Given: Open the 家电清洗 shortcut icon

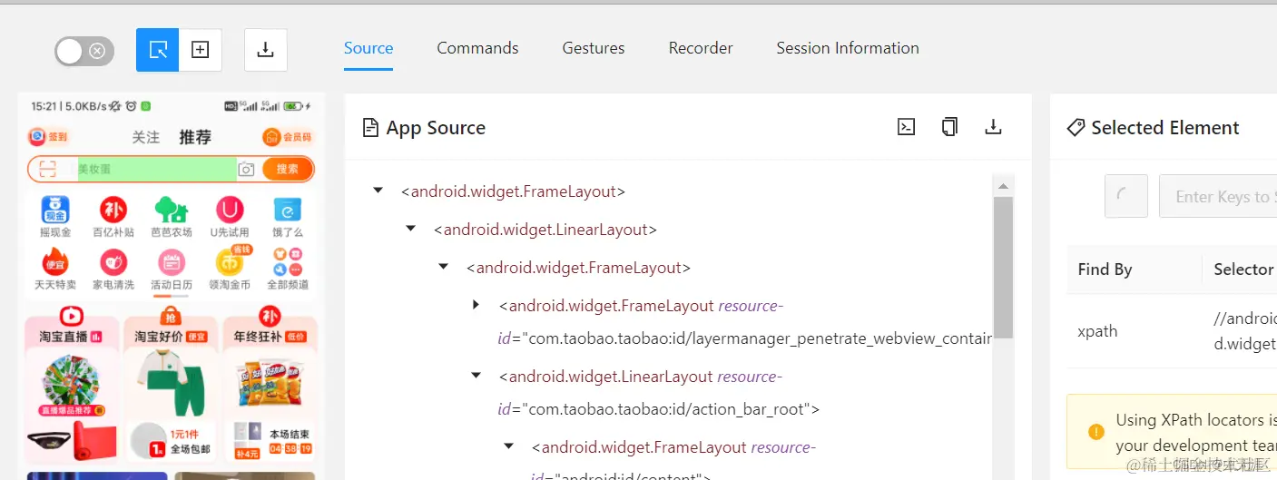Looking at the screenshot, I should 113,269.
